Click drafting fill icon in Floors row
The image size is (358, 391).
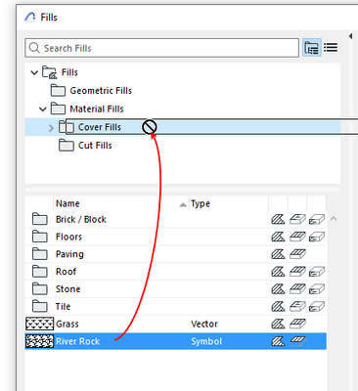click(x=278, y=237)
